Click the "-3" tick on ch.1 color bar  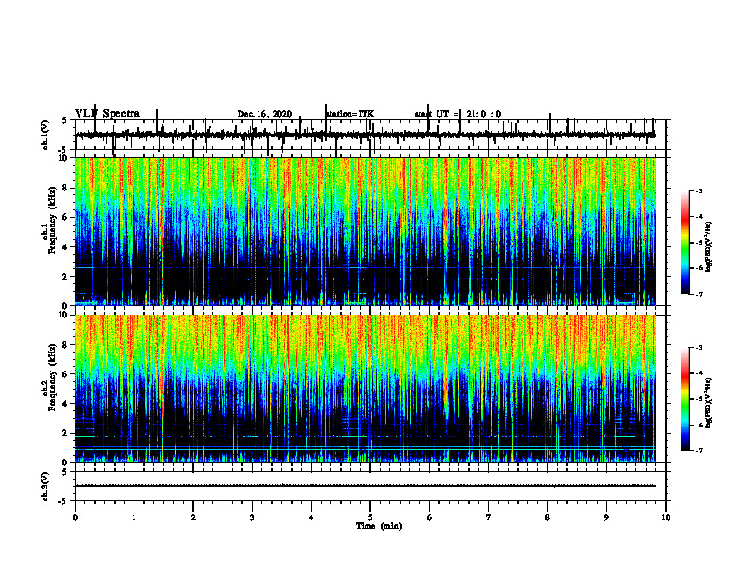pyautogui.click(x=699, y=190)
